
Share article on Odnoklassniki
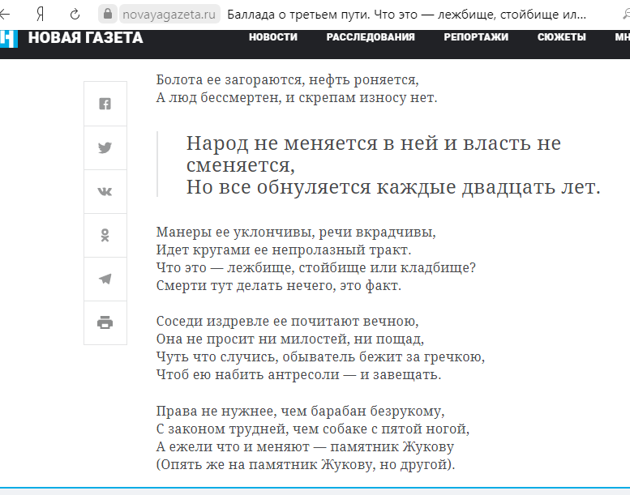tap(105, 235)
